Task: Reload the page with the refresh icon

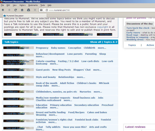Action: pos(16,10)
